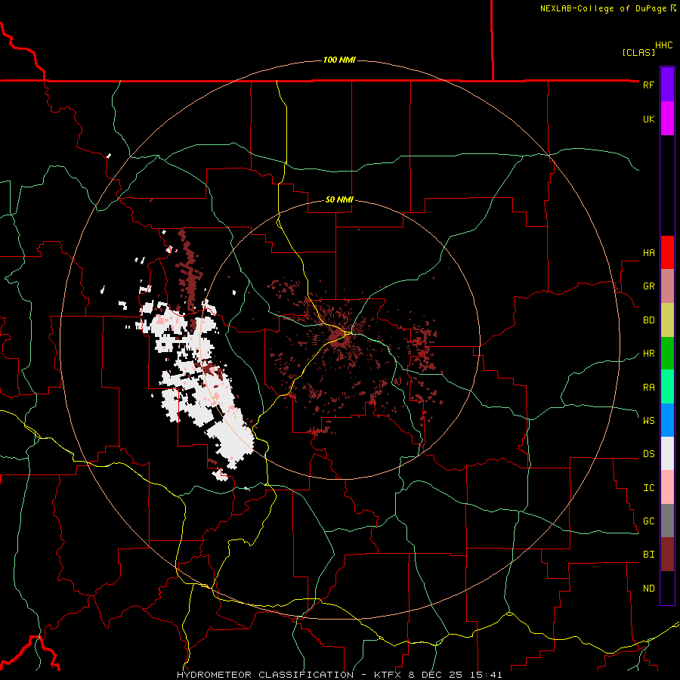Click the GC legend label
Image resolution: width=680 pixels, height=680 pixels.
pyautogui.click(x=648, y=521)
